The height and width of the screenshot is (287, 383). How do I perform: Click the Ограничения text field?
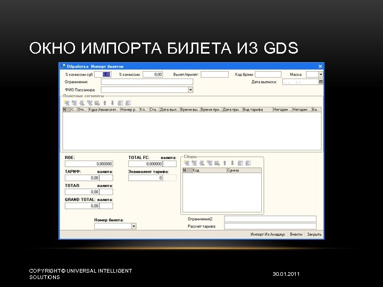(x=147, y=82)
